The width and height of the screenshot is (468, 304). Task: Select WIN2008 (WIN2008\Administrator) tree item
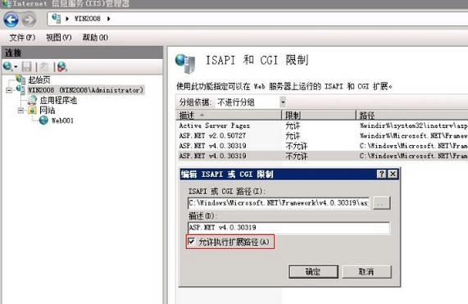[86, 90]
